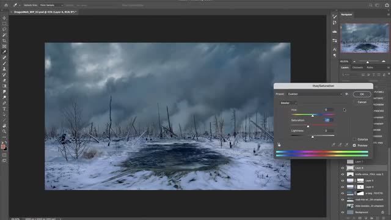The width and height of the screenshot is (391, 220).
Task: Select the Eraser tool
Action: pos(4,80)
